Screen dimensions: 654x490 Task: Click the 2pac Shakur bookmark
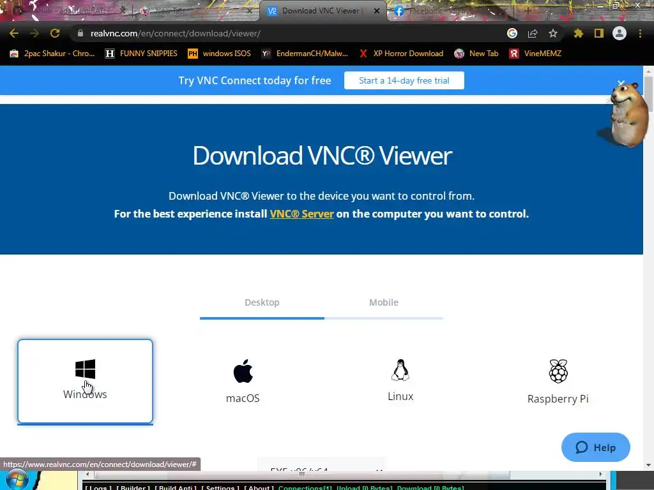52,54
